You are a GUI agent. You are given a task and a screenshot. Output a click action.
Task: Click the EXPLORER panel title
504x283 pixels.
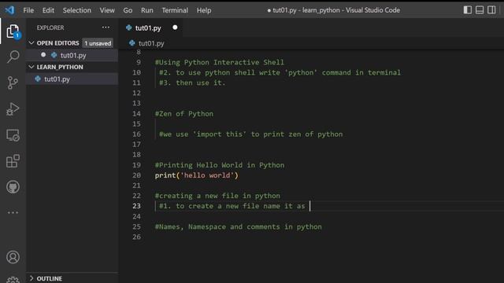coord(50,28)
